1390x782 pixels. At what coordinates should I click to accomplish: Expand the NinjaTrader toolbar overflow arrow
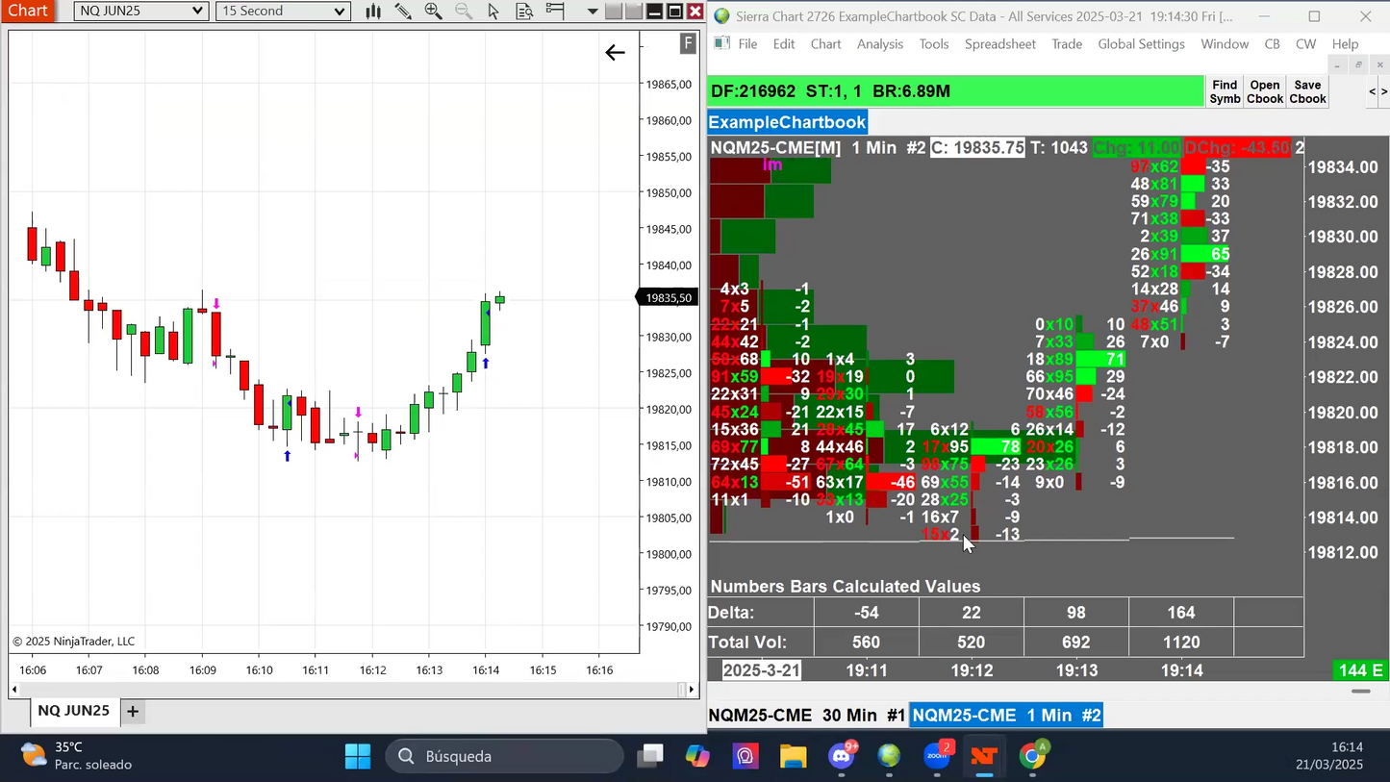pos(592,12)
